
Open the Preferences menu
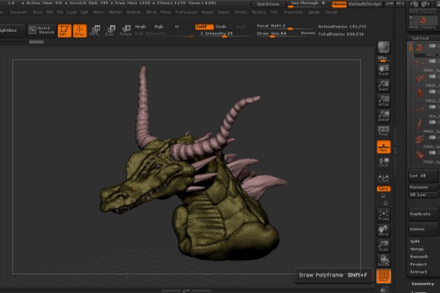pyautogui.click(x=186, y=12)
